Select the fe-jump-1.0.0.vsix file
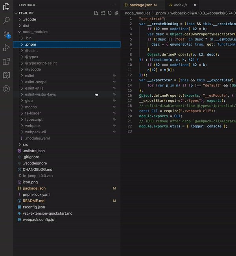The height and width of the screenshot is (256, 236). [x=67, y=176]
